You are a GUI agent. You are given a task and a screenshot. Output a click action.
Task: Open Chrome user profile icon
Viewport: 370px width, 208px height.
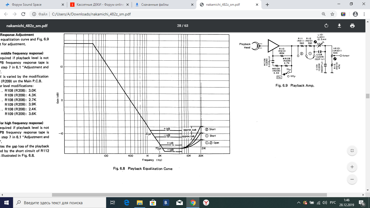pos(355,14)
